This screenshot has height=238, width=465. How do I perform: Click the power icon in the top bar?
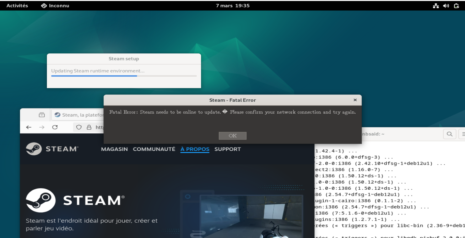456,6
